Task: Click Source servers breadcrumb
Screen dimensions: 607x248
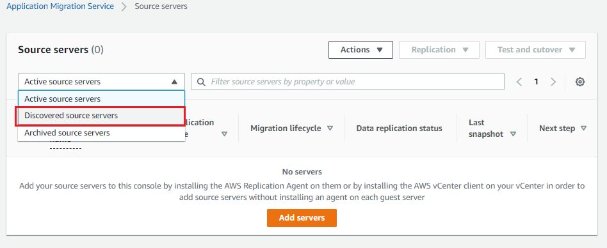Action: (161, 6)
